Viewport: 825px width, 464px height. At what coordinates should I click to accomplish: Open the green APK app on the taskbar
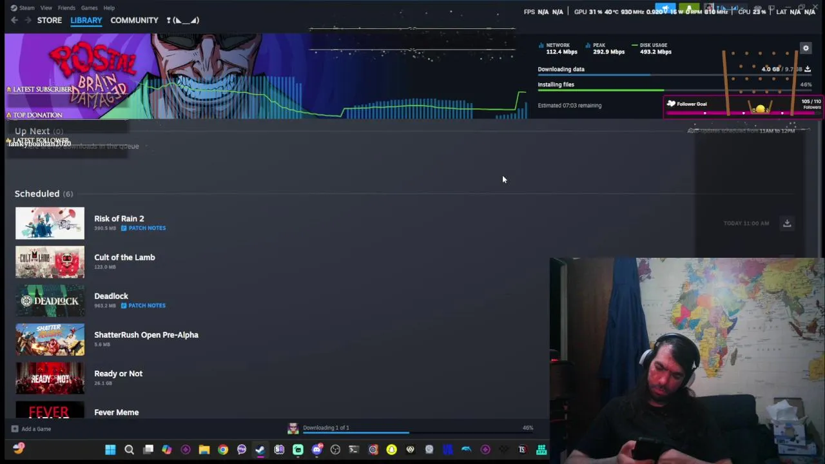pyautogui.click(x=541, y=450)
